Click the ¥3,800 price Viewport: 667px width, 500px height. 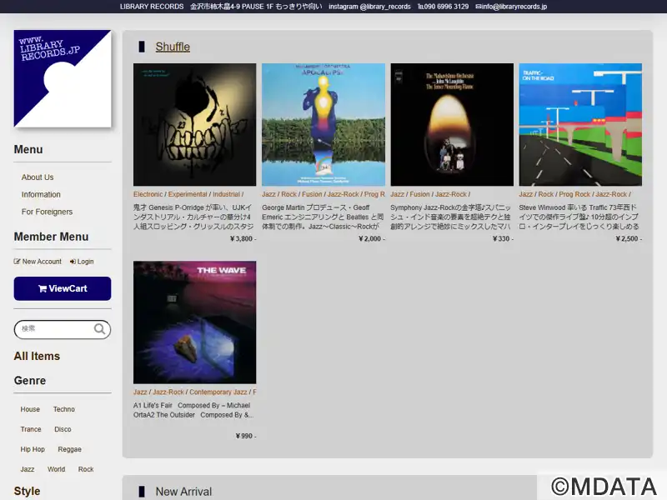tap(243, 238)
